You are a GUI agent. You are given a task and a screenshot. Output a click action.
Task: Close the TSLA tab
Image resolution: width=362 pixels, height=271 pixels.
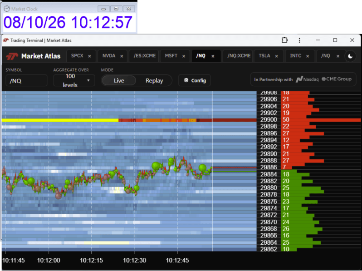click(x=277, y=56)
